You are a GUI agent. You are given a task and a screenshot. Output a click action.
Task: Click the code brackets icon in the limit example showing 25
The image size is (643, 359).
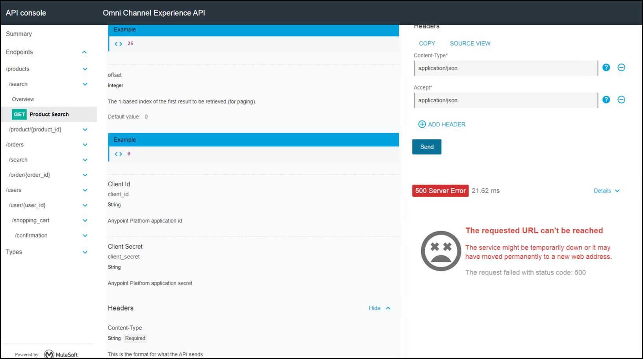[118, 44]
